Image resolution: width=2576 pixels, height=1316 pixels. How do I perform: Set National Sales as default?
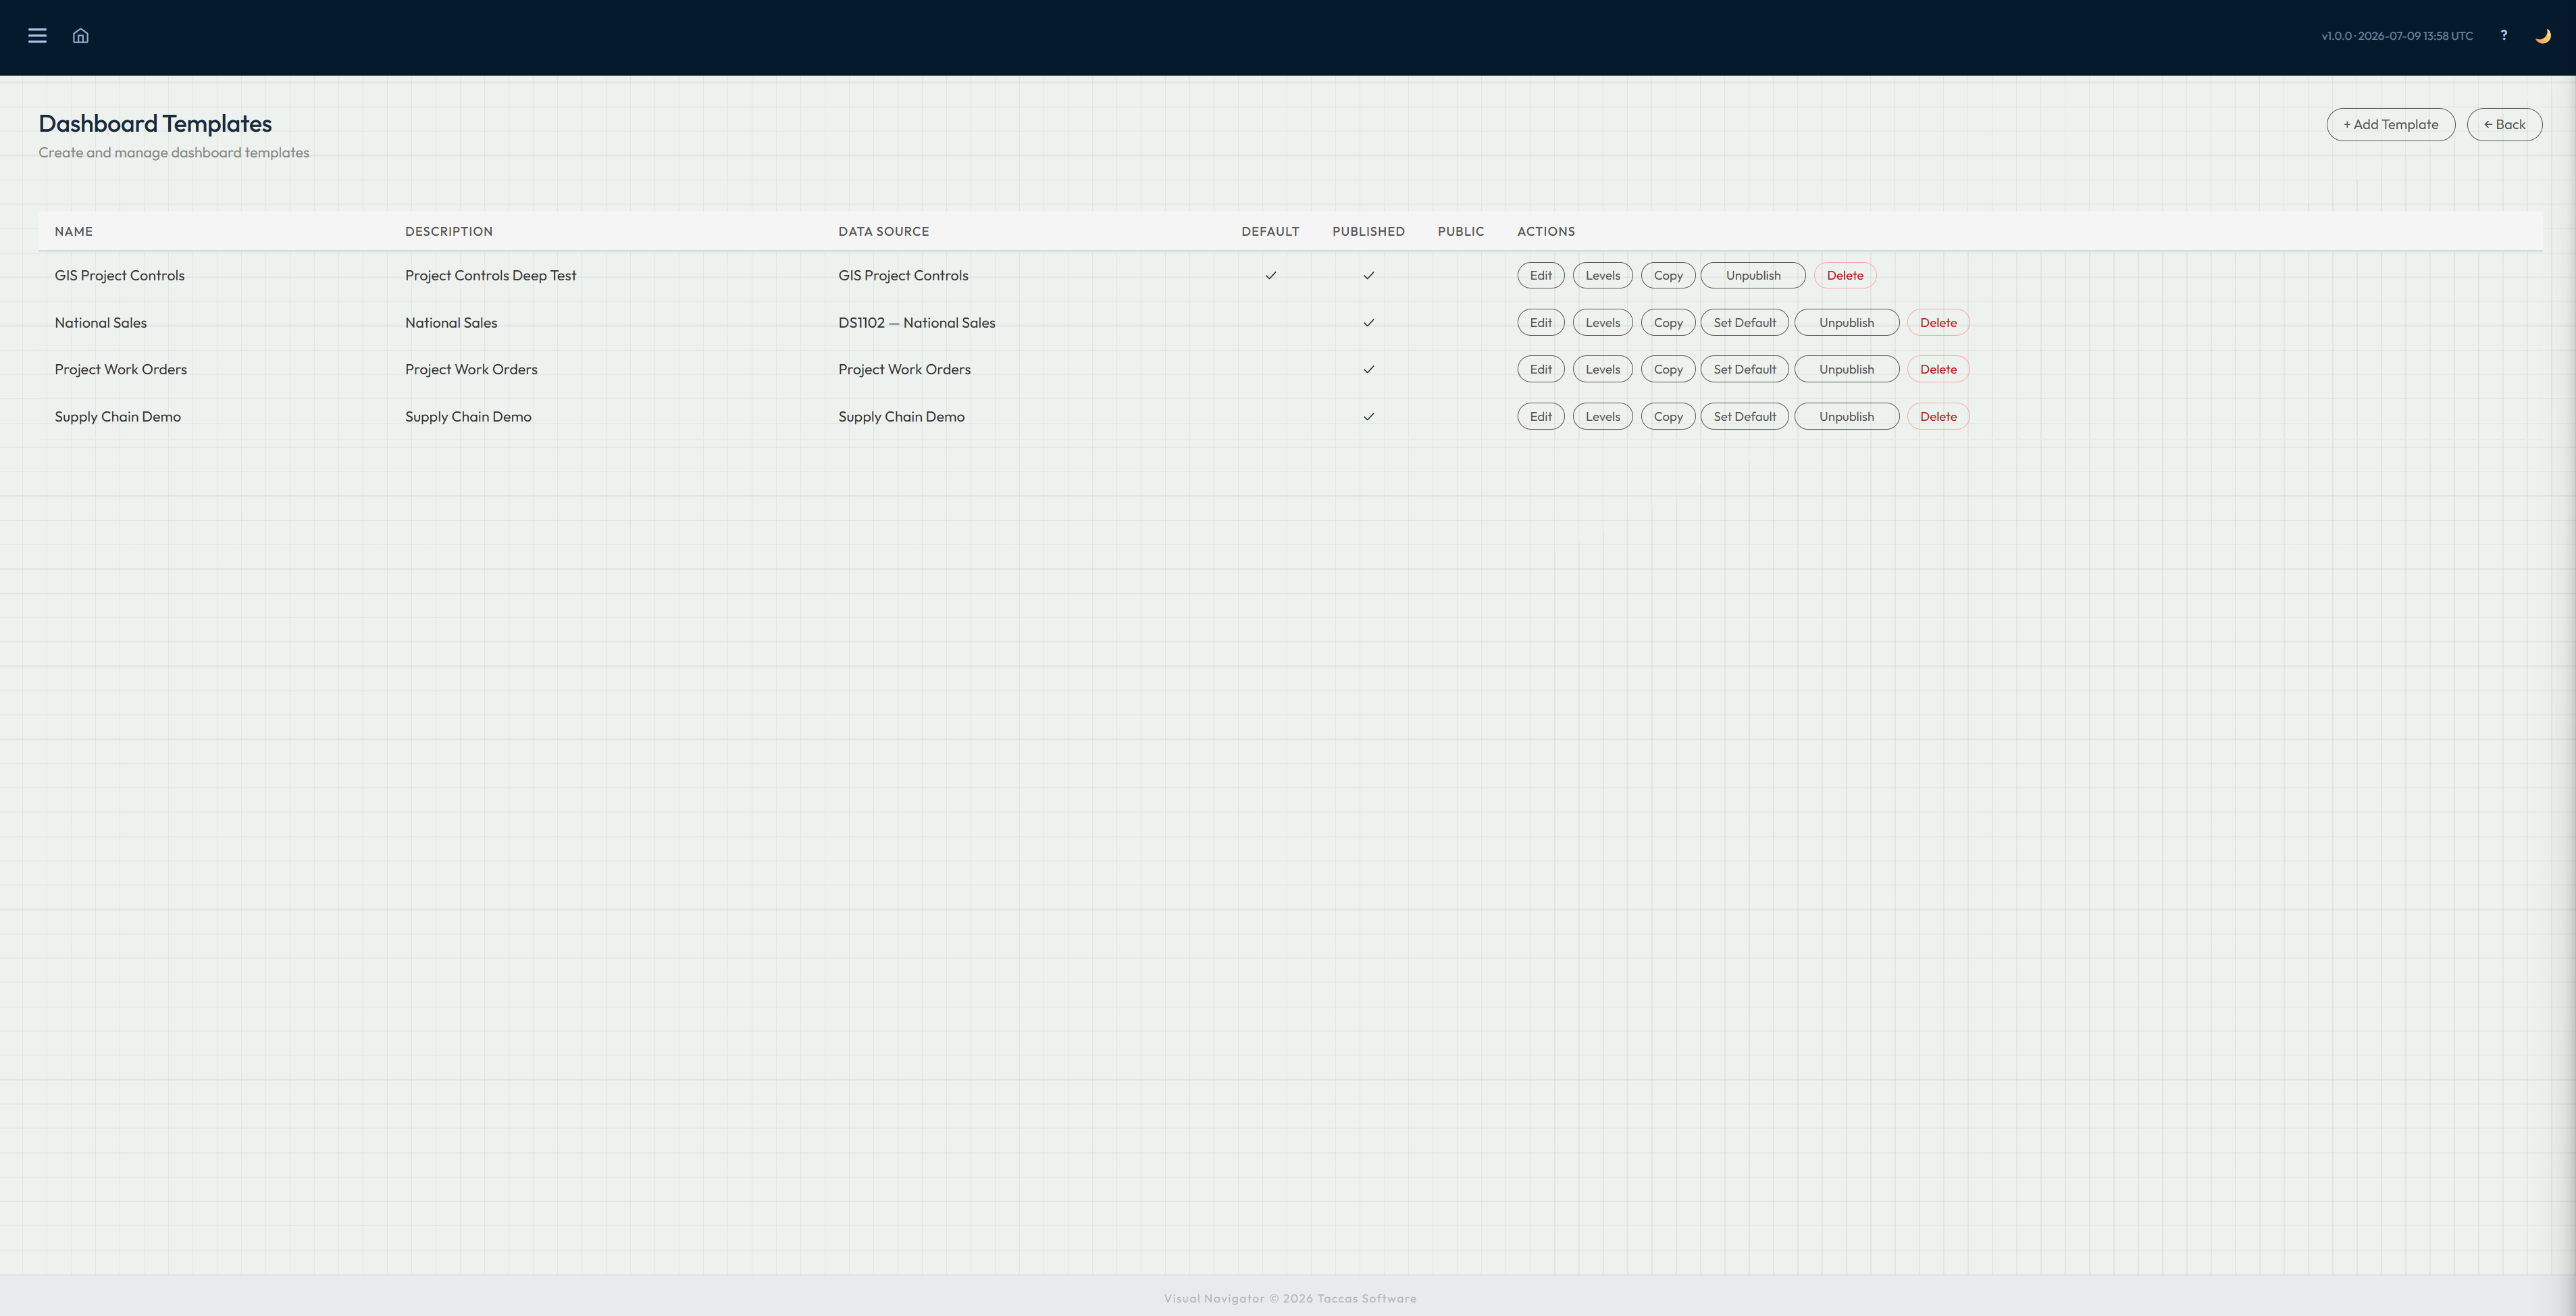click(1744, 323)
